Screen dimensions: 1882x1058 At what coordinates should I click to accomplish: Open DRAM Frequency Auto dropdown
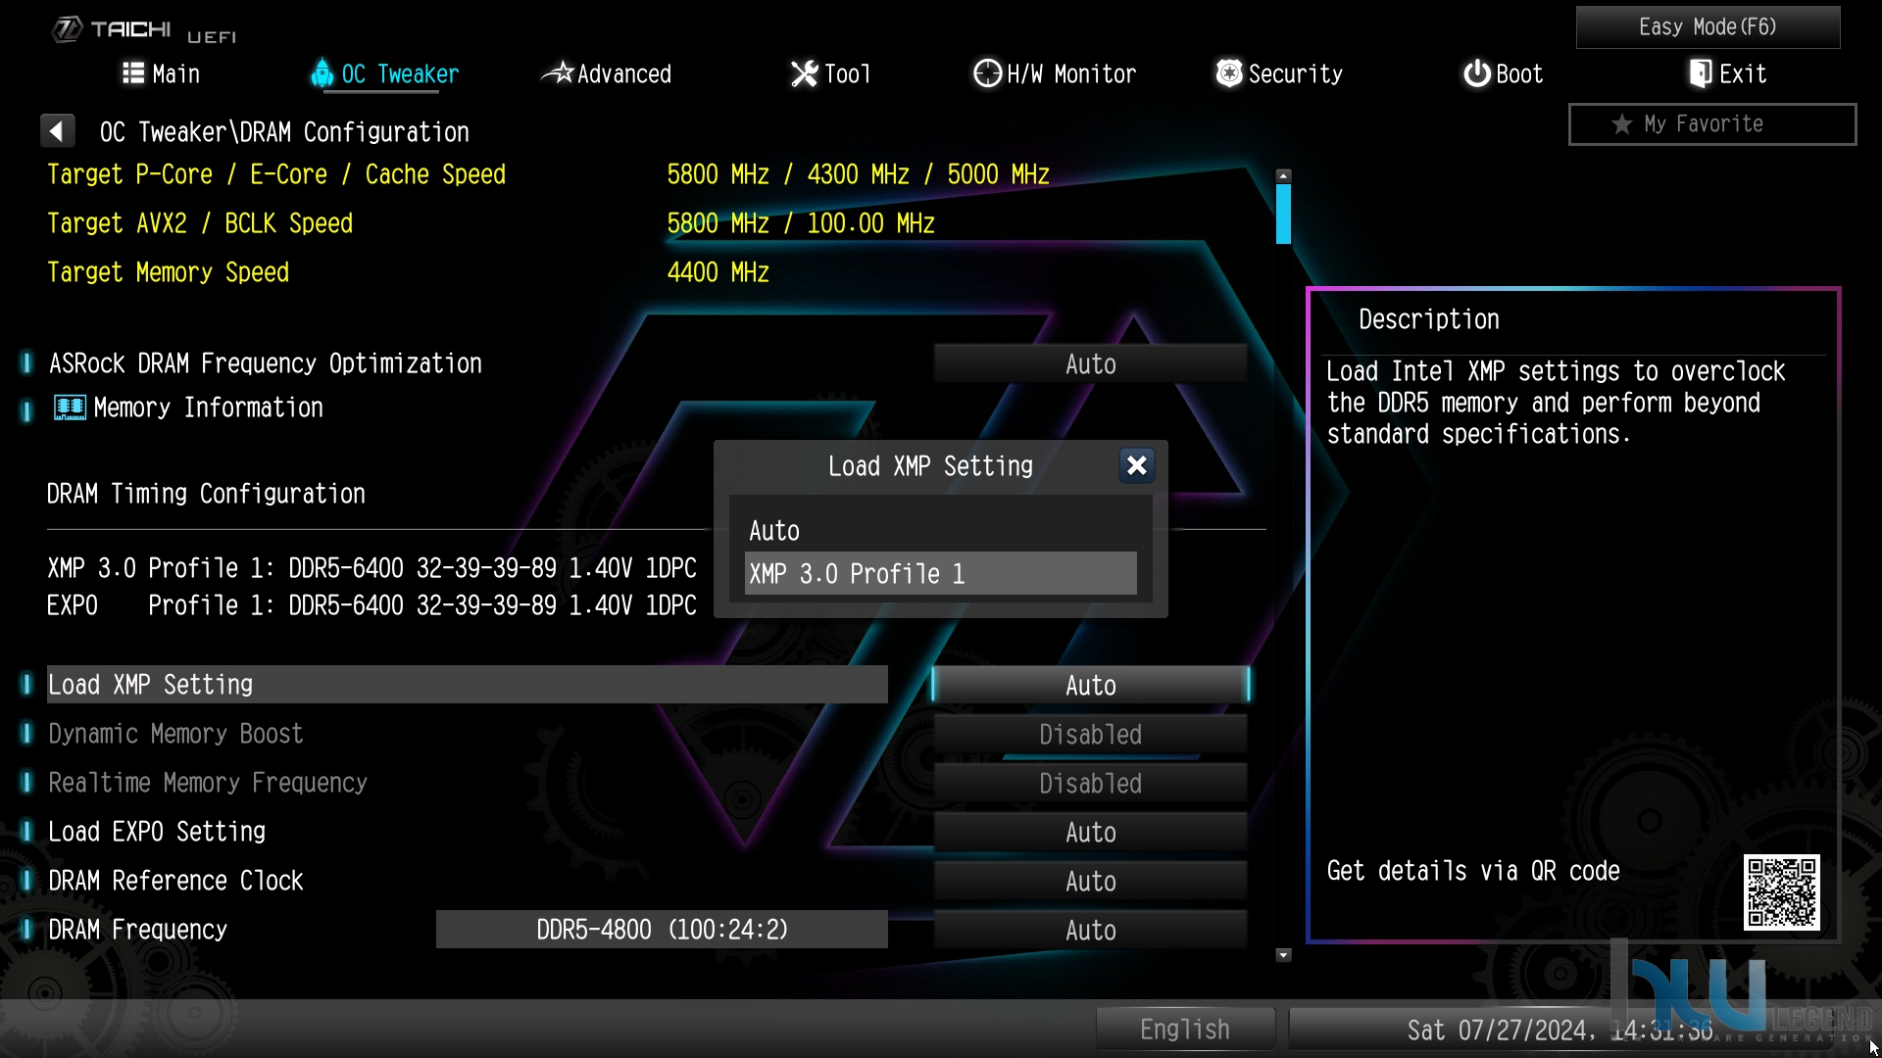coord(1090,930)
